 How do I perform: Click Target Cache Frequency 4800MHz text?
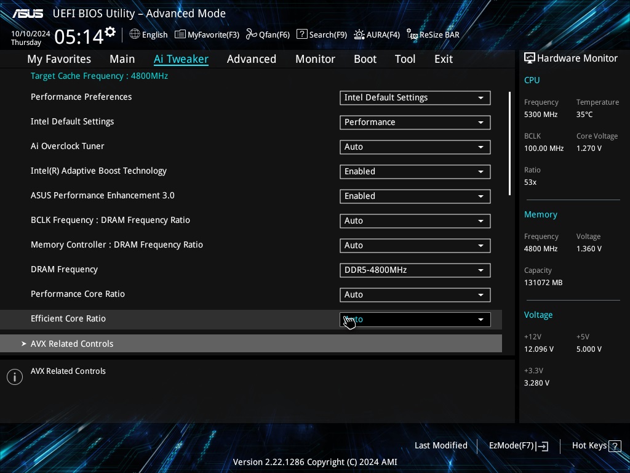(x=99, y=76)
